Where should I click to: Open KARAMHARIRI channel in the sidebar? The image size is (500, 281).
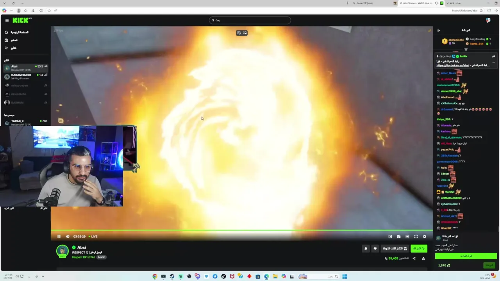(x=26, y=76)
